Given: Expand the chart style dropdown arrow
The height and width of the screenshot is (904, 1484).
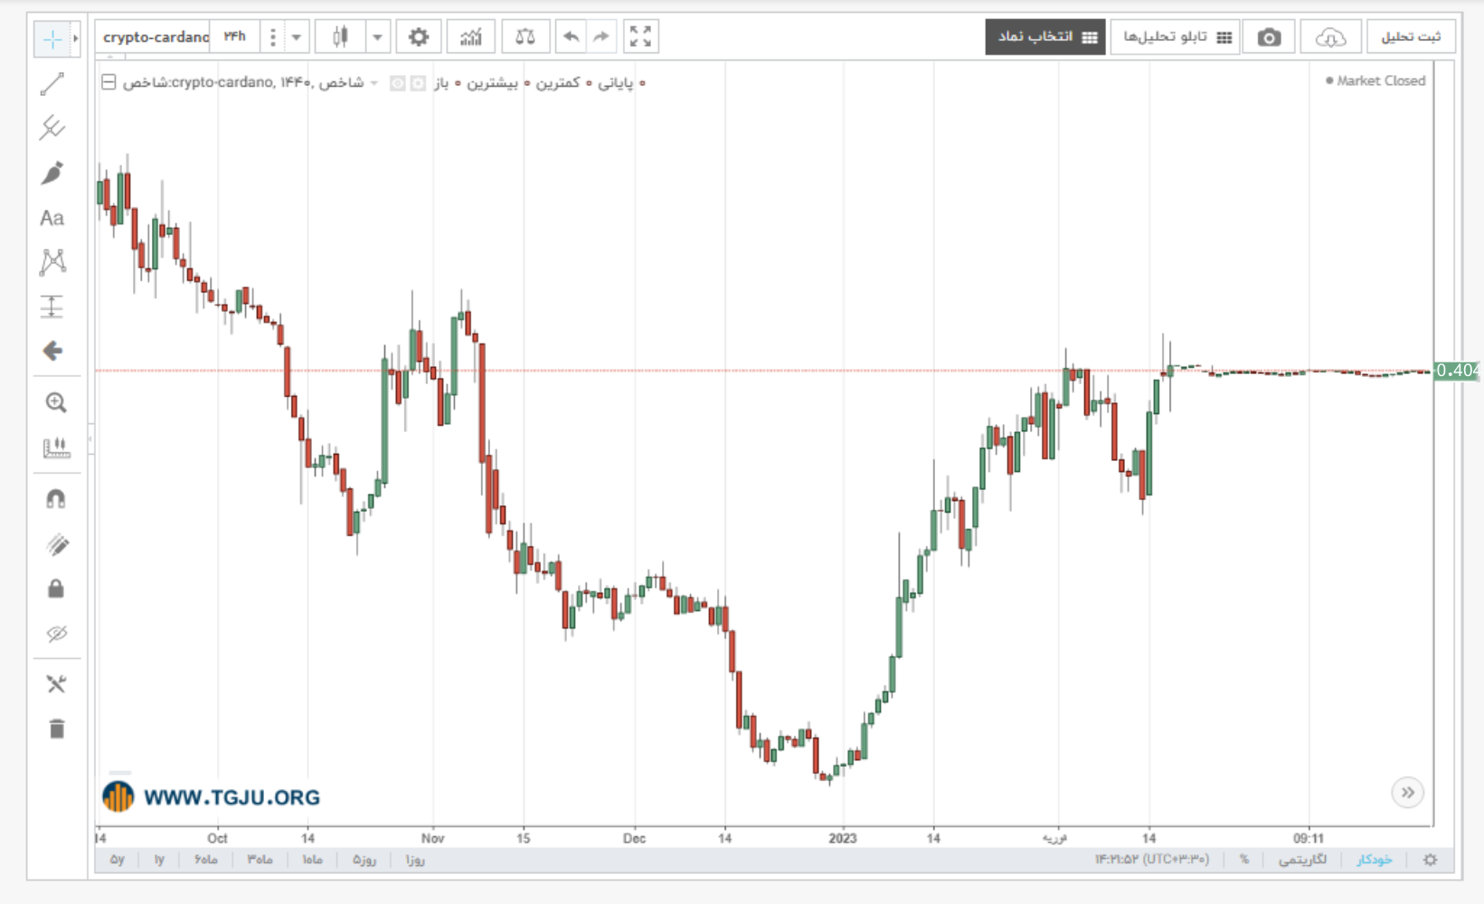Looking at the screenshot, I should point(377,37).
